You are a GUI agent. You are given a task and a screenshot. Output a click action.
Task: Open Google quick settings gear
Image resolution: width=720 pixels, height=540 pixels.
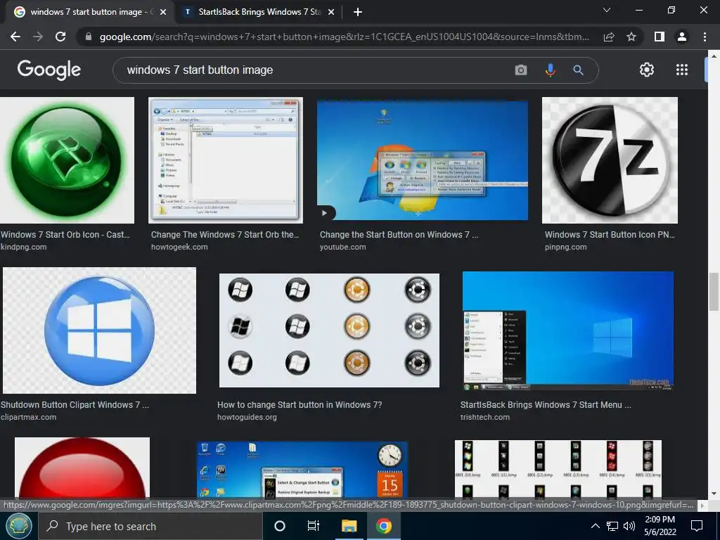click(647, 70)
